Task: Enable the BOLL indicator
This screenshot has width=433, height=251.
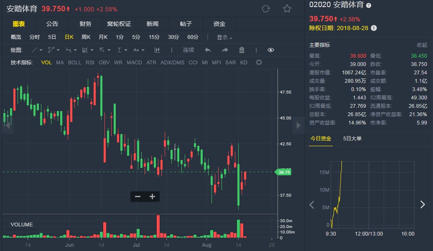Action: 74,63
